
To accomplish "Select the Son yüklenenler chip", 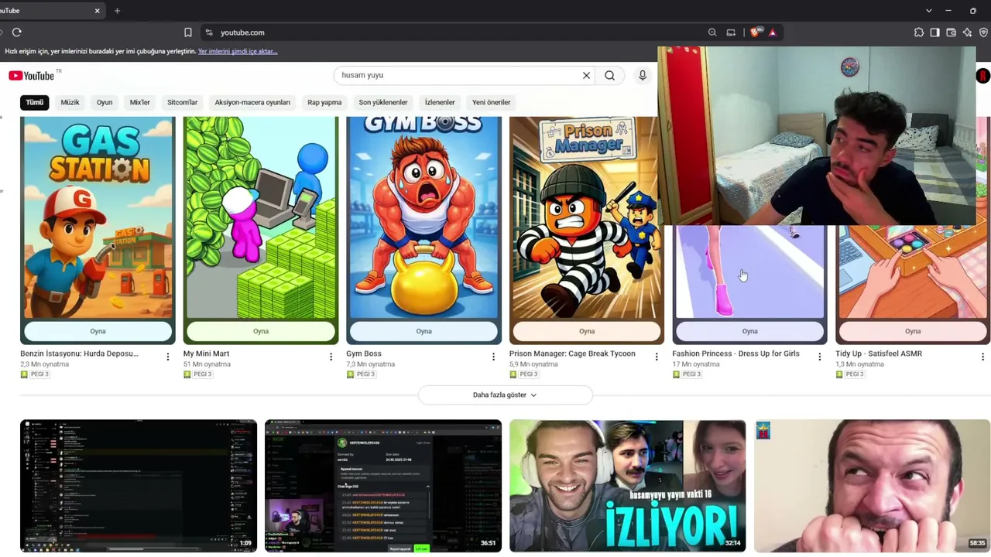I will pos(383,102).
